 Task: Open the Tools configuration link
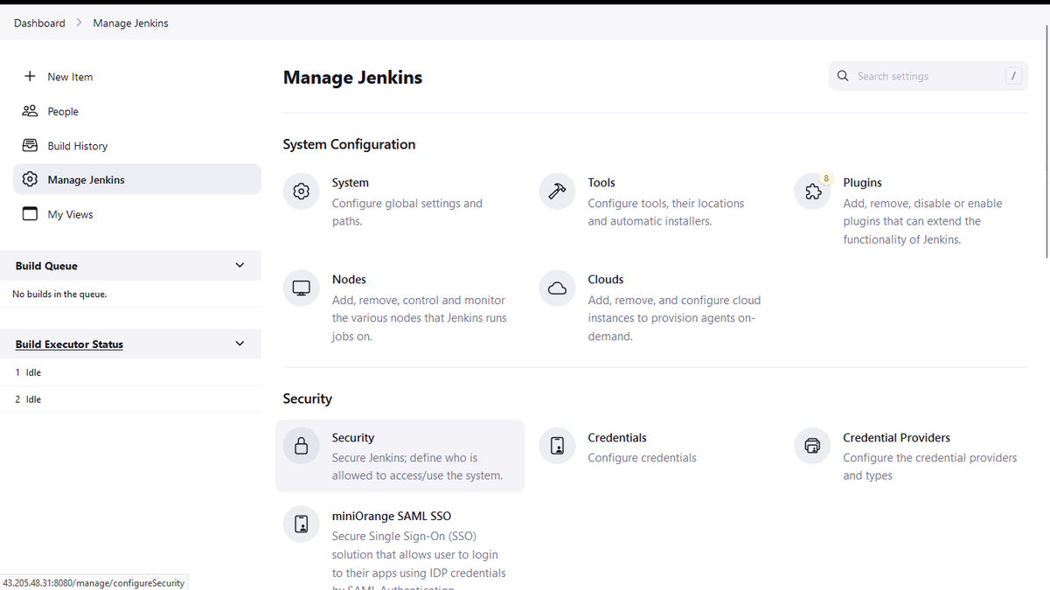pyautogui.click(x=601, y=183)
